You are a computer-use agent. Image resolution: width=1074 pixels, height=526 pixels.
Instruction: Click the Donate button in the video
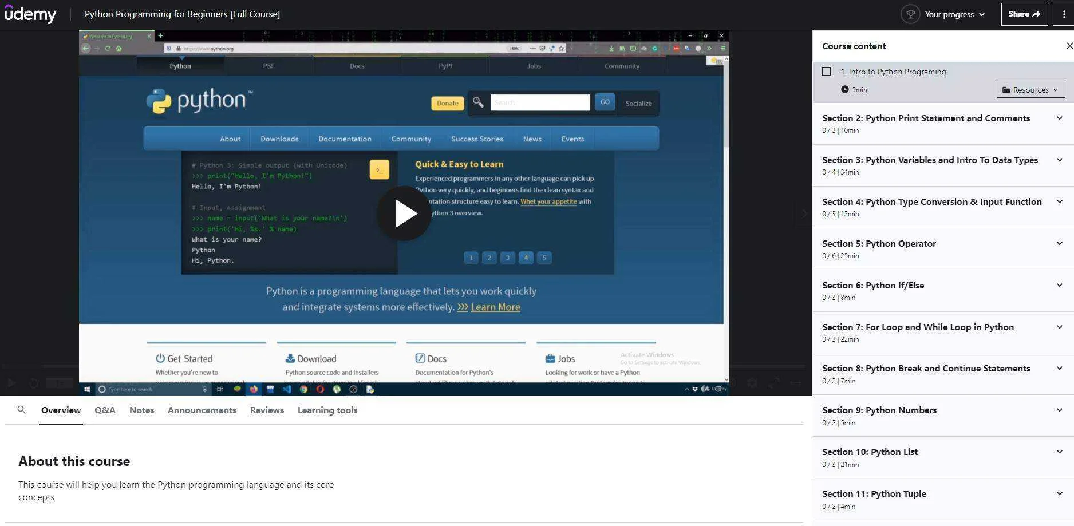(447, 103)
